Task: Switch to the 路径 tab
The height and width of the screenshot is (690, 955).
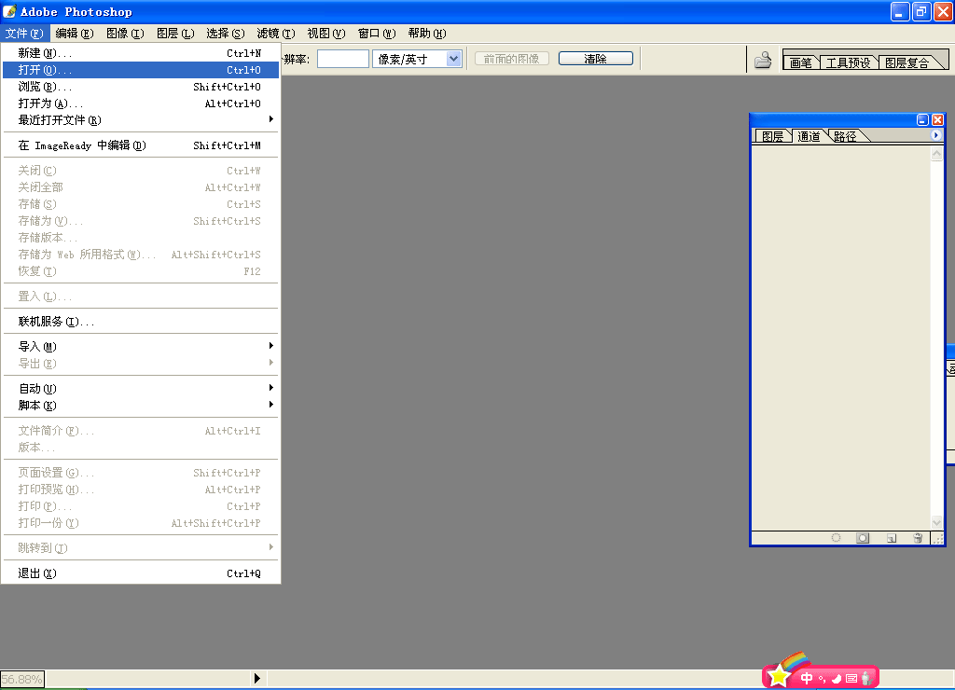Action: 845,136
